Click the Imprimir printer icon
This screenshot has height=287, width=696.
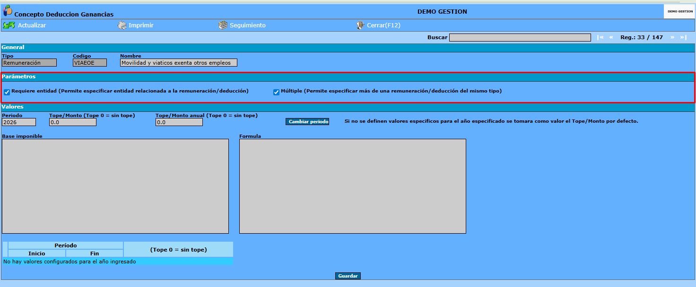[x=122, y=25]
